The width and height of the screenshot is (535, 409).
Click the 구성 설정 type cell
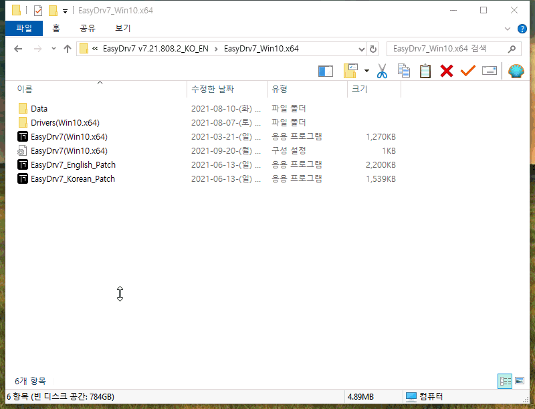coord(289,150)
